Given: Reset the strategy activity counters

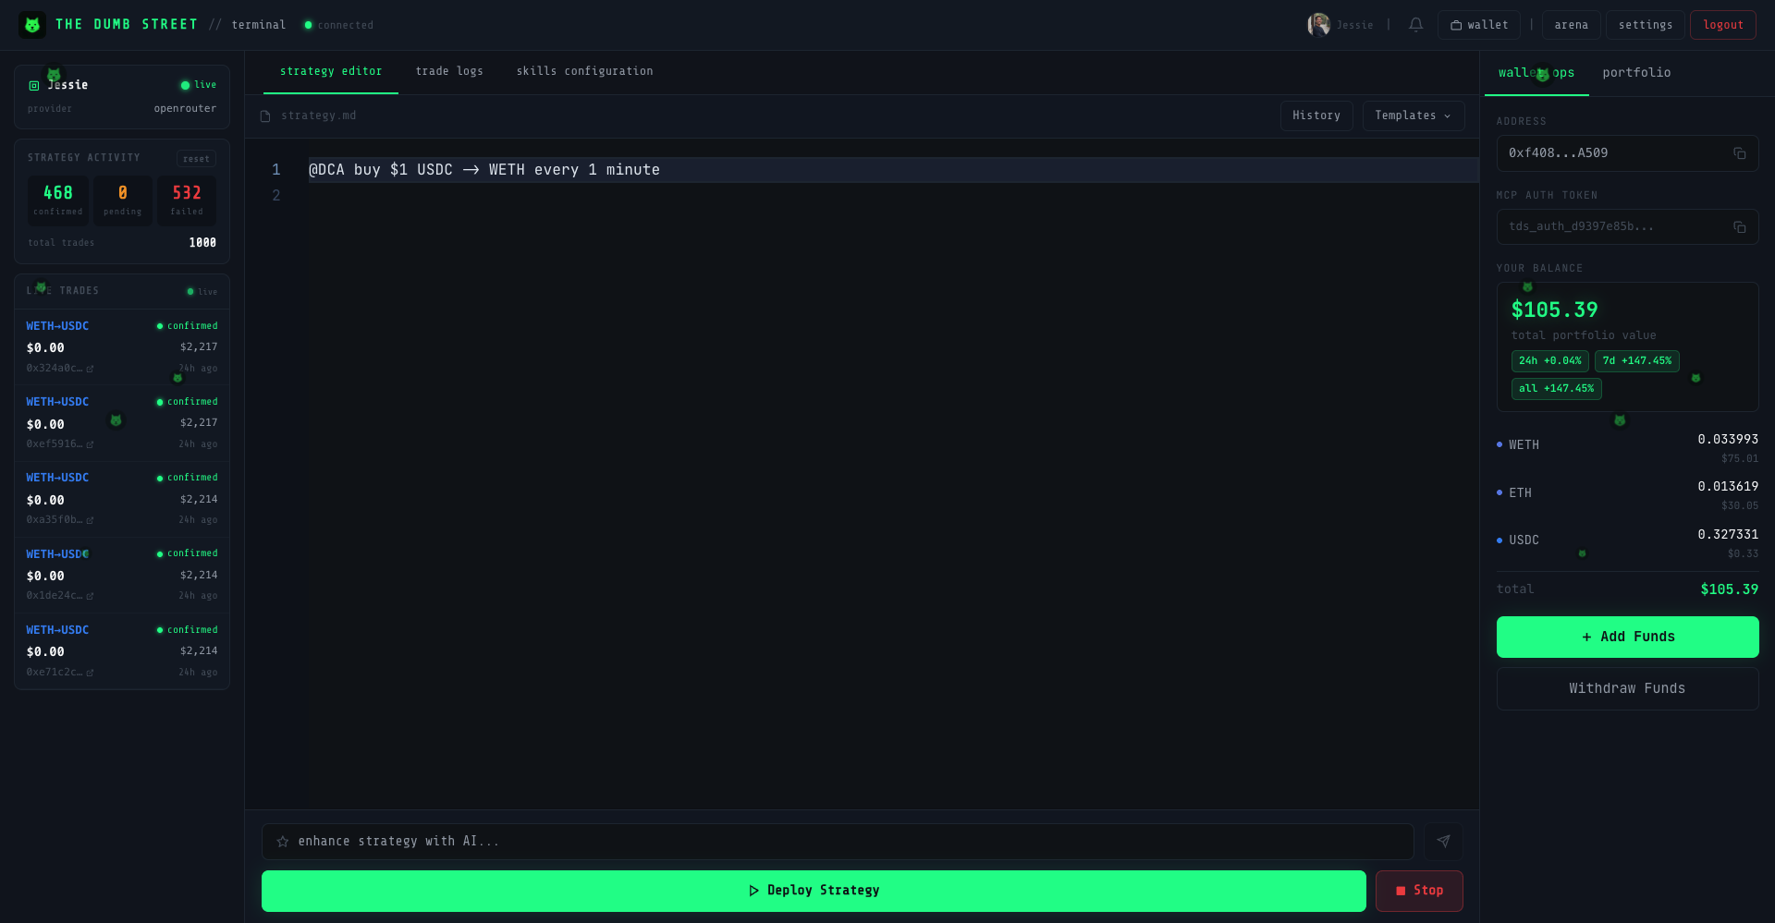Looking at the screenshot, I should coord(196,159).
